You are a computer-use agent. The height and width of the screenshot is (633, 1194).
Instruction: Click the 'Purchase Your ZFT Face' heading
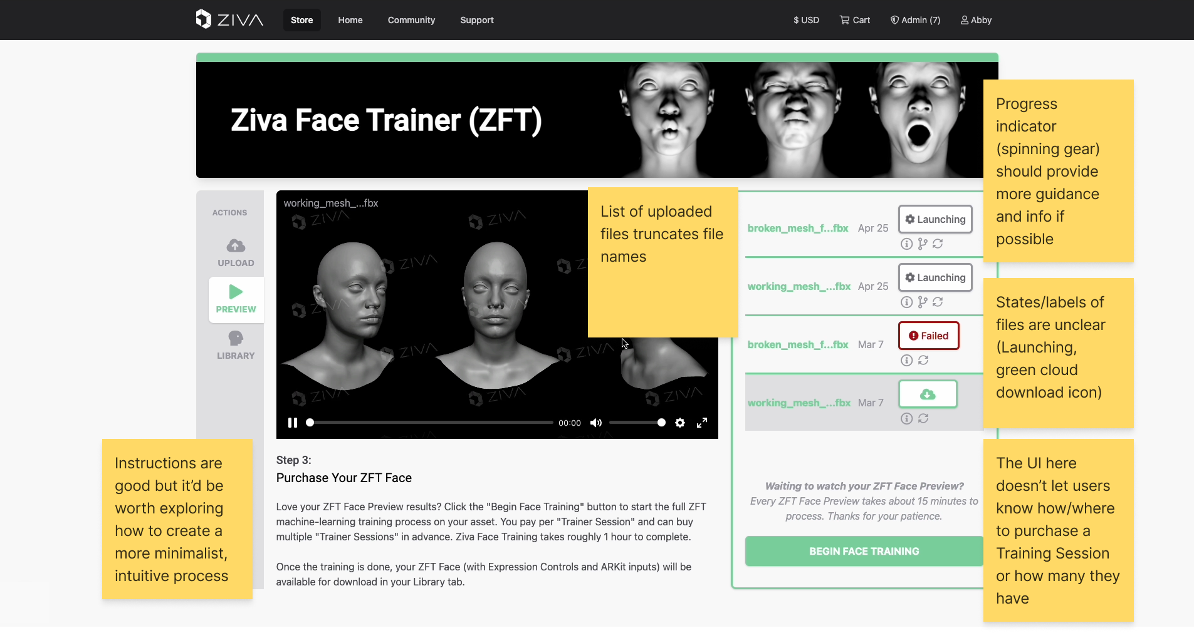pyautogui.click(x=343, y=478)
